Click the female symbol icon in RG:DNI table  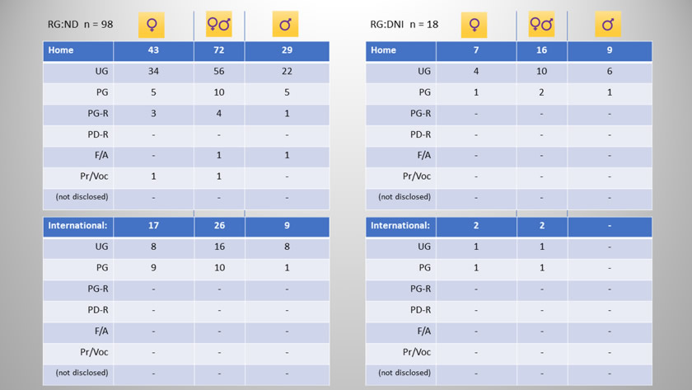pos(474,25)
